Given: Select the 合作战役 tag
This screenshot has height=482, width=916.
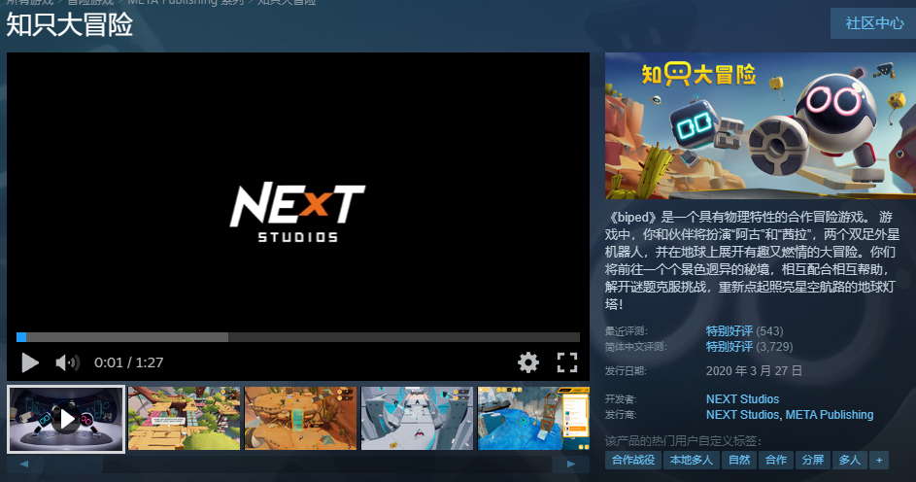Looking at the screenshot, I should coord(633,460).
